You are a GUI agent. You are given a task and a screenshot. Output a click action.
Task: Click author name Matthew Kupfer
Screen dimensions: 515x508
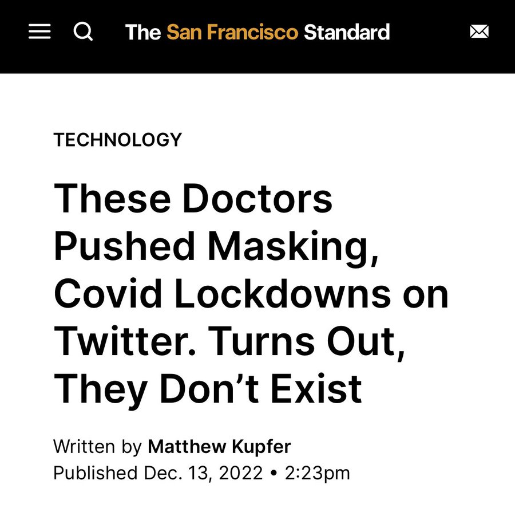[220, 447]
